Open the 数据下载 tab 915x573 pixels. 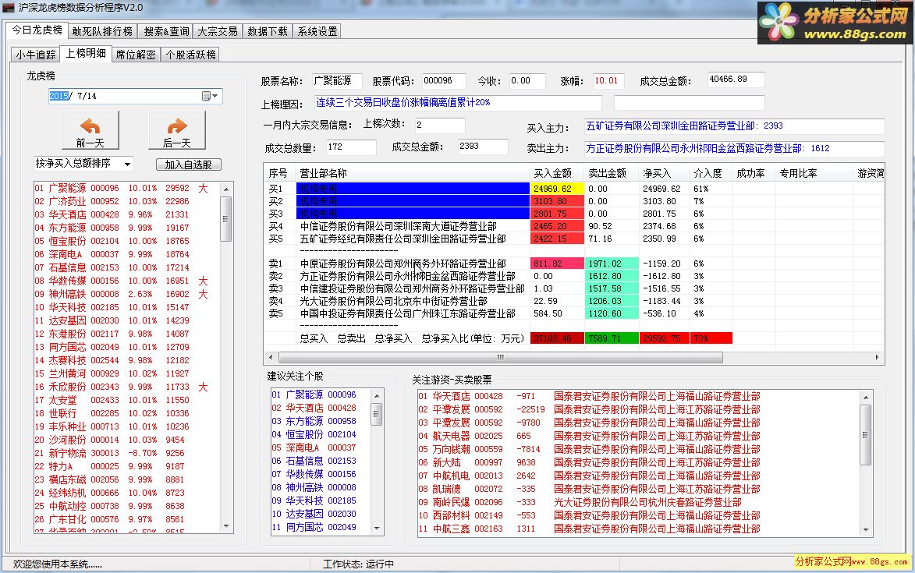click(x=268, y=31)
